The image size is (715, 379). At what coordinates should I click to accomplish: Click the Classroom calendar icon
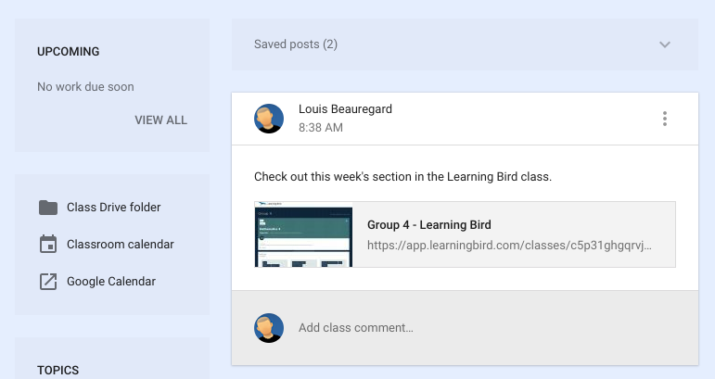(x=48, y=244)
